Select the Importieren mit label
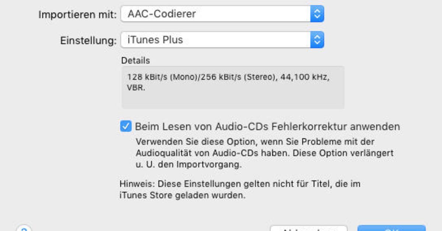 77,15
